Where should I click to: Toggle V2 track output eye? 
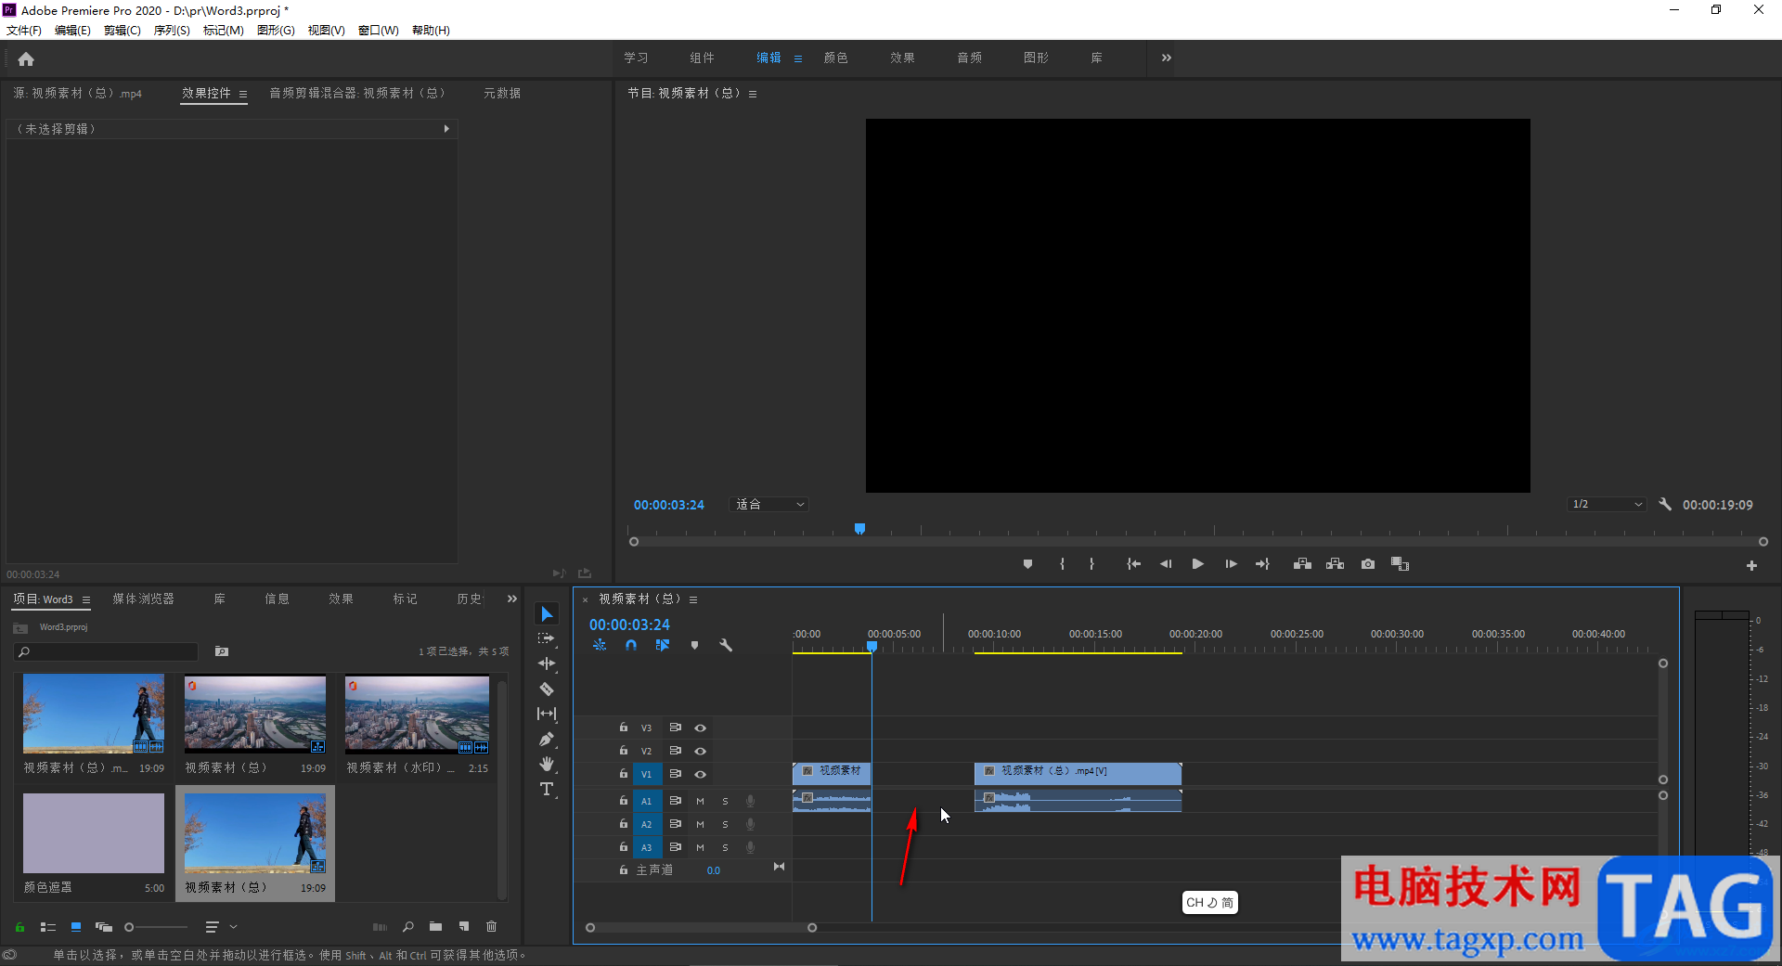[701, 751]
